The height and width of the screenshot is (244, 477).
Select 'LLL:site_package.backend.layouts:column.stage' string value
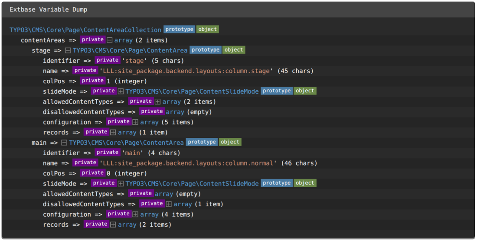(x=186, y=71)
